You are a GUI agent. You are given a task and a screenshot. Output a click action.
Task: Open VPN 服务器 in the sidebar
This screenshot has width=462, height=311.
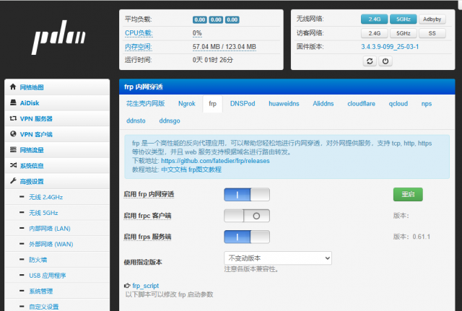pos(57,118)
